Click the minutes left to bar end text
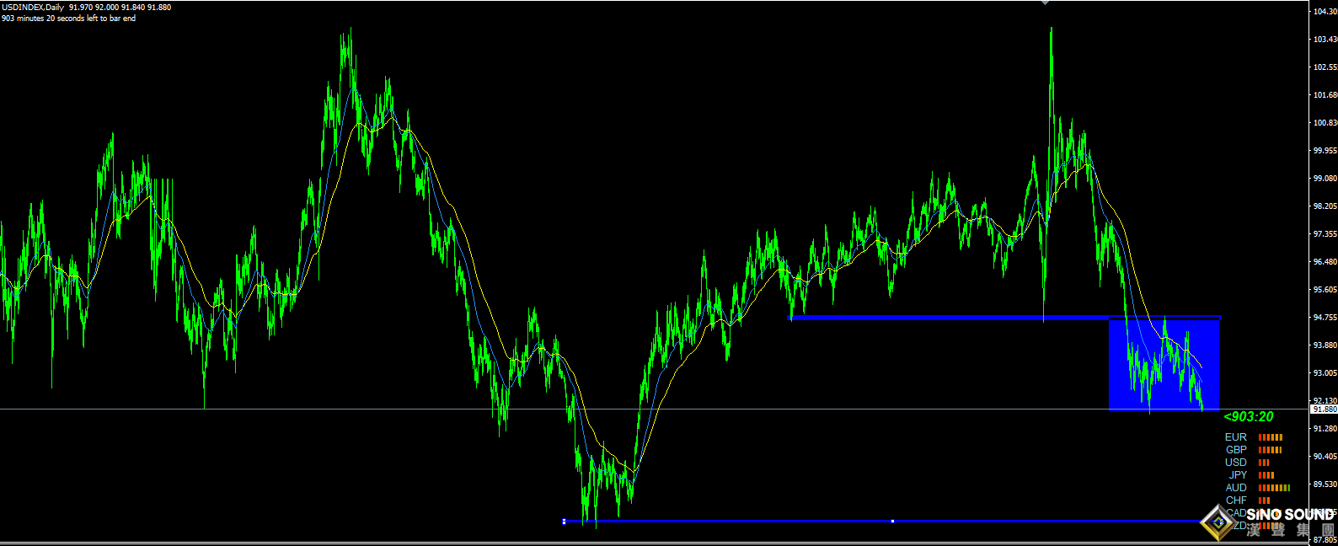Viewport: 1338px width, 546px height. click(68, 19)
